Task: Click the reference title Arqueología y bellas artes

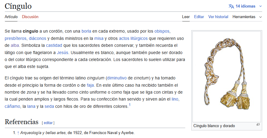Action: pyautogui.click(x=43, y=133)
